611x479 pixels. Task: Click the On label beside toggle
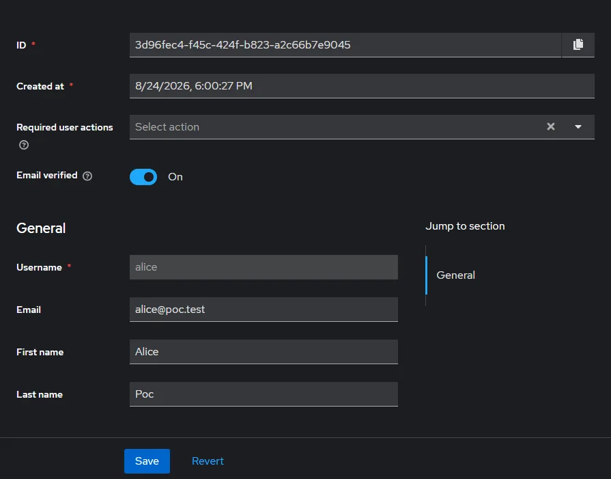click(175, 177)
